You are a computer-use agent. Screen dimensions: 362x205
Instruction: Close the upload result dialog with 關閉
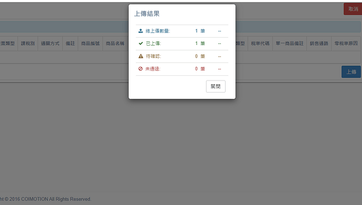coord(216,86)
